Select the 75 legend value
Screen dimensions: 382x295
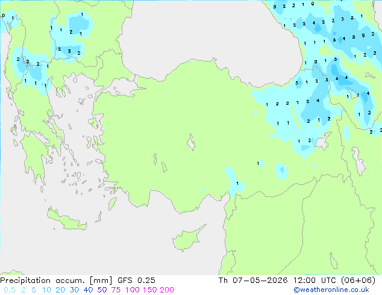[116, 290]
